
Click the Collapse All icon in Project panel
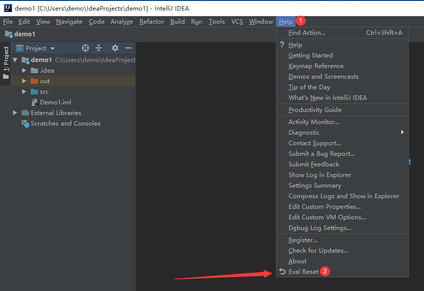99,48
